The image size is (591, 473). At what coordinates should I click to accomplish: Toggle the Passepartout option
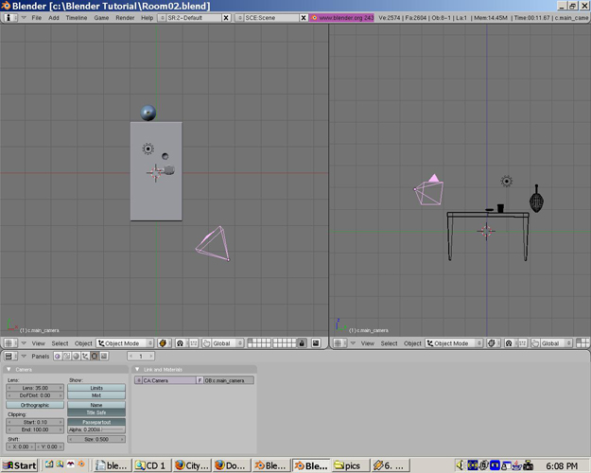click(96, 422)
